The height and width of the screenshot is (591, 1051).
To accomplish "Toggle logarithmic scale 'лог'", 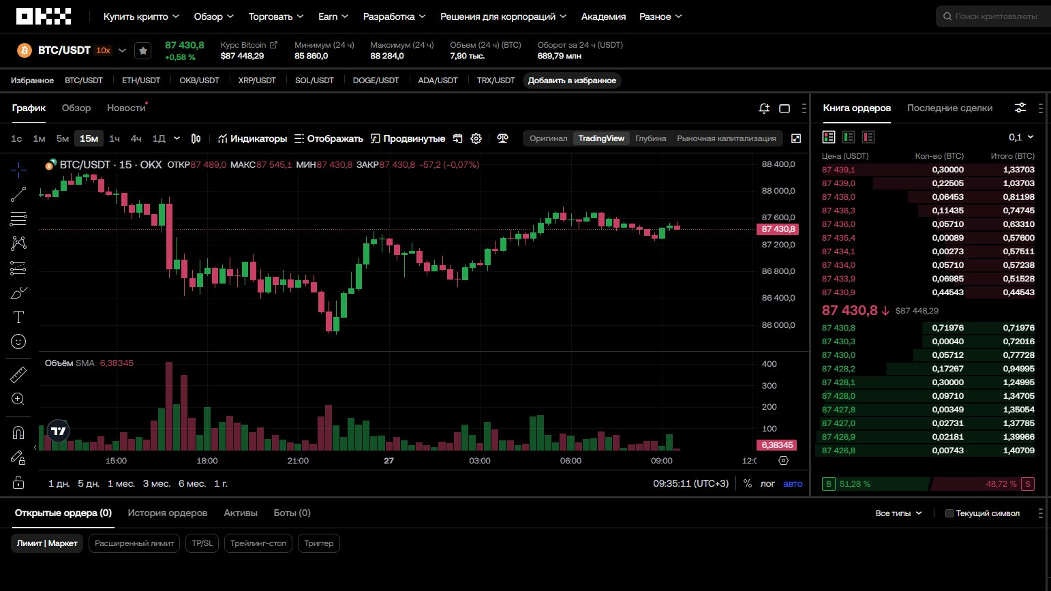I will click(x=767, y=483).
